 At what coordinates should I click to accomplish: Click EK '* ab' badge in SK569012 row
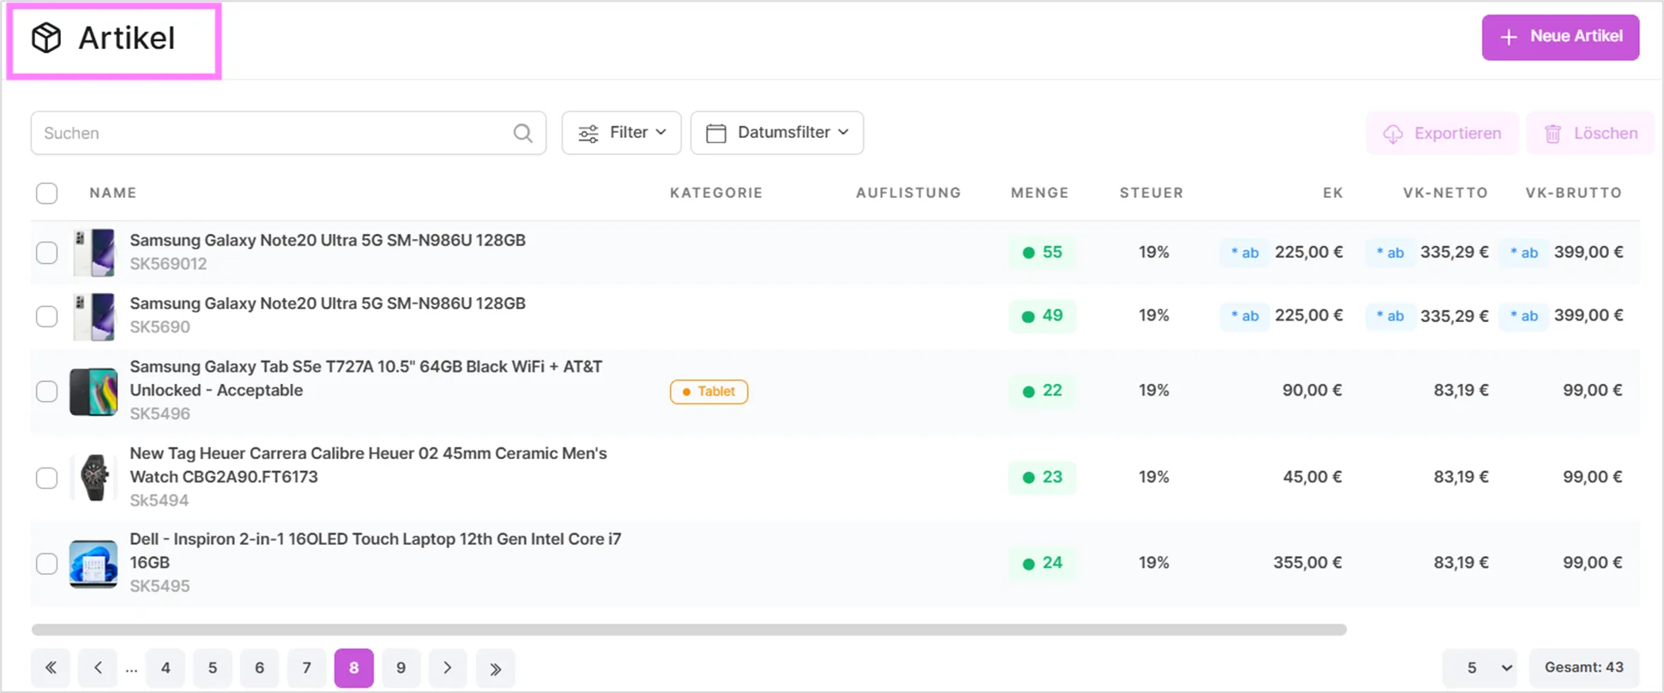1245,253
